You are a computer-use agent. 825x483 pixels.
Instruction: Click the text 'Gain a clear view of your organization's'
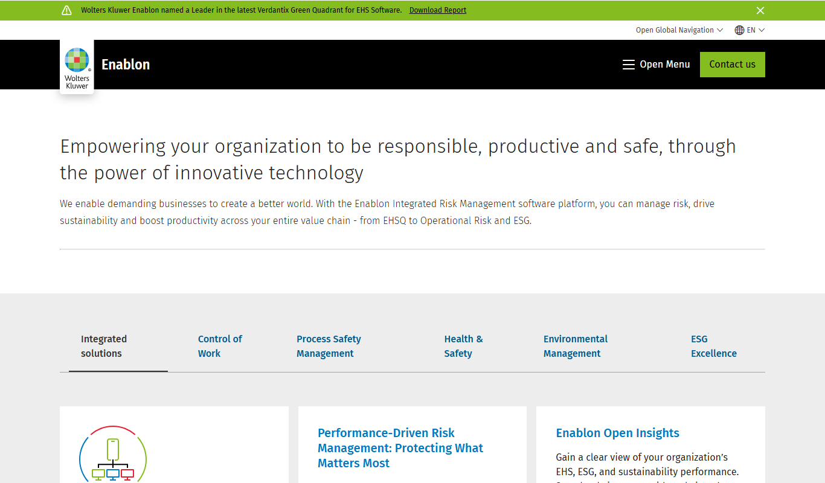point(642,457)
